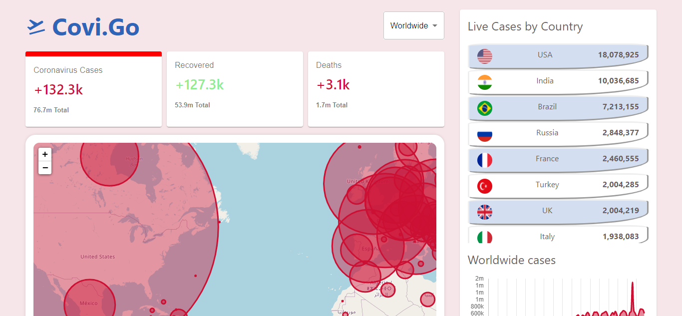The width and height of the screenshot is (682, 316).
Task: Click the Turkey flag icon
Action: pos(485,186)
